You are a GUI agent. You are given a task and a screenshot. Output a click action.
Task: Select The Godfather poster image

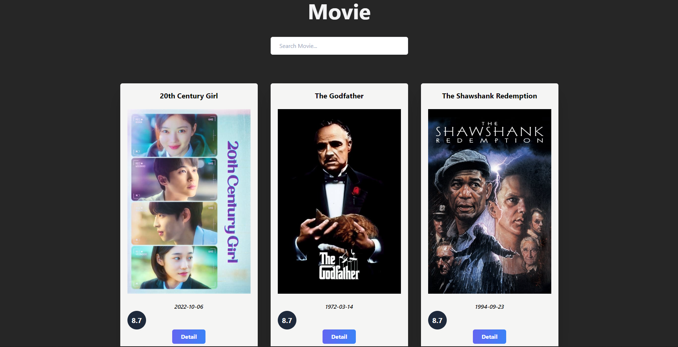point(339,201)
